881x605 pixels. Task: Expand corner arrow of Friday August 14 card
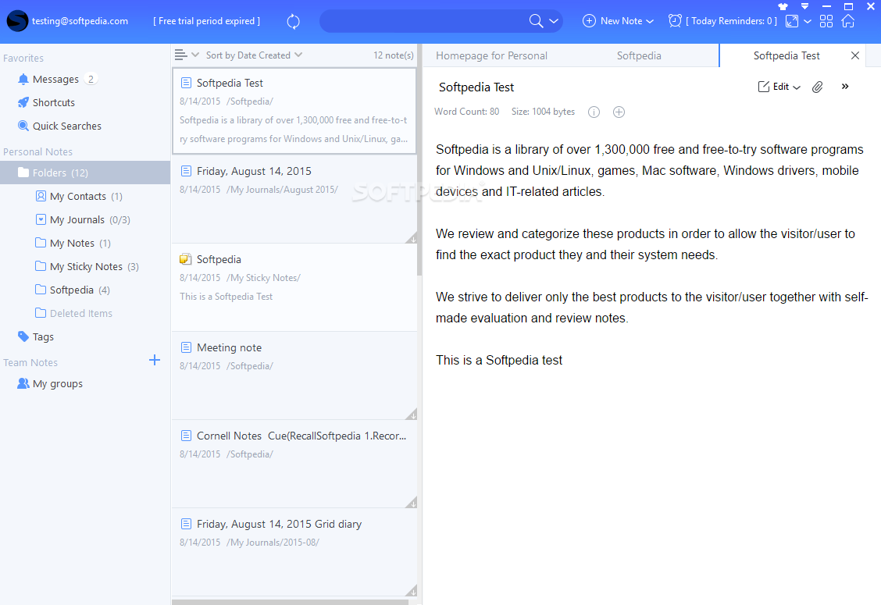412,238
